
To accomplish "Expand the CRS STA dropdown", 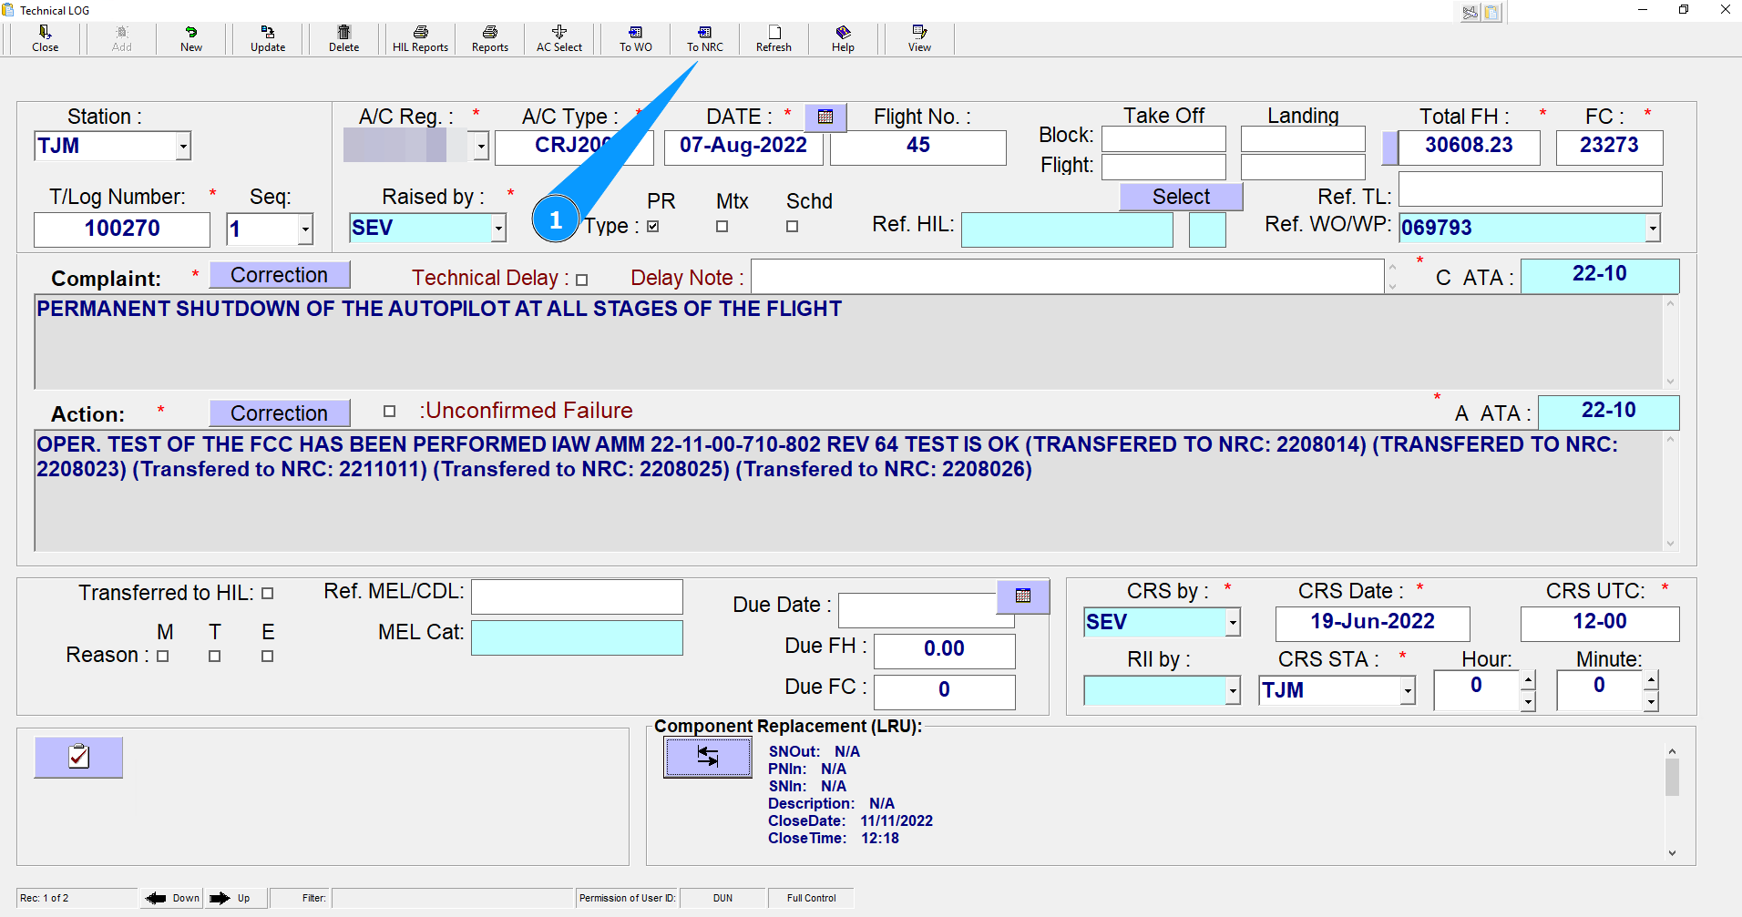I will point(1408,690).
